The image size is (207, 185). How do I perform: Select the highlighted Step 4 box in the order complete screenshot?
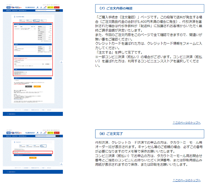click(x=43, y=146)
